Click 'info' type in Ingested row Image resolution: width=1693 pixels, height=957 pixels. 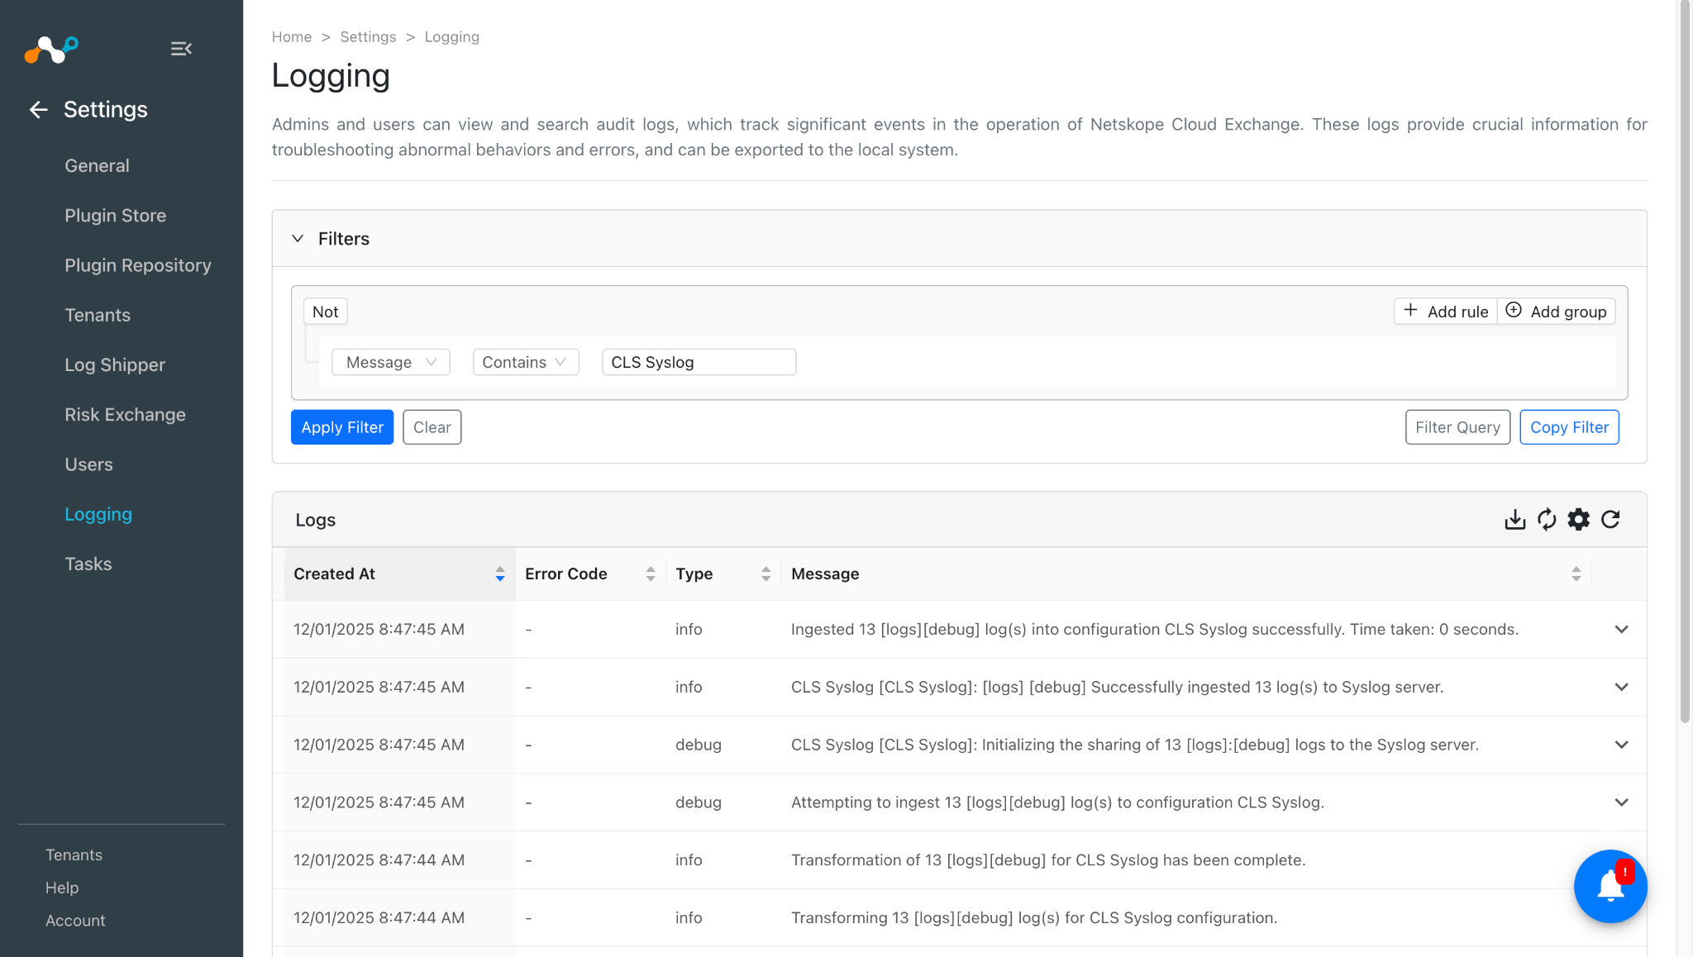(x=689, y=629)
